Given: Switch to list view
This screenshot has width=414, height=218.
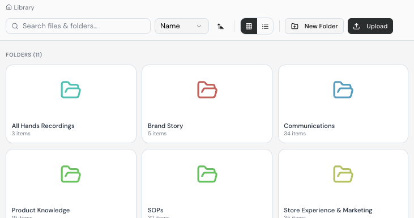Looking at the screenshot, I should pyautogui.click(x=265, y=26).
